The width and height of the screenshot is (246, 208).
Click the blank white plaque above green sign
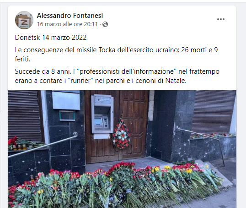point(66,100)
